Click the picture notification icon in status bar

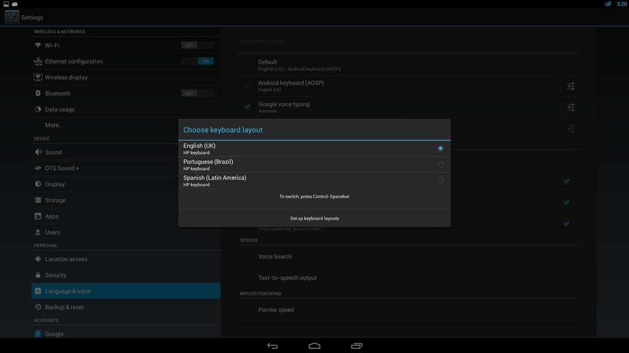click(x=6, y=4)
